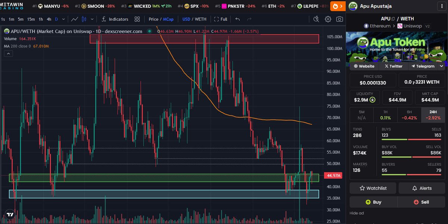The width and height of the screenshot is (448, 224).
Task: Select the 15m timeframe
Action: (31, 19)
